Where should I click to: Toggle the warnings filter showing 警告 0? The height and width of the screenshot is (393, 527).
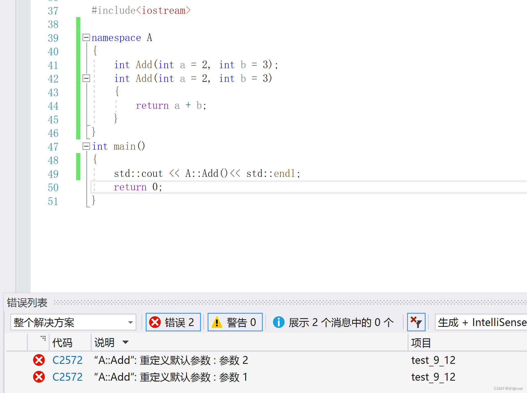pos(235,322)
